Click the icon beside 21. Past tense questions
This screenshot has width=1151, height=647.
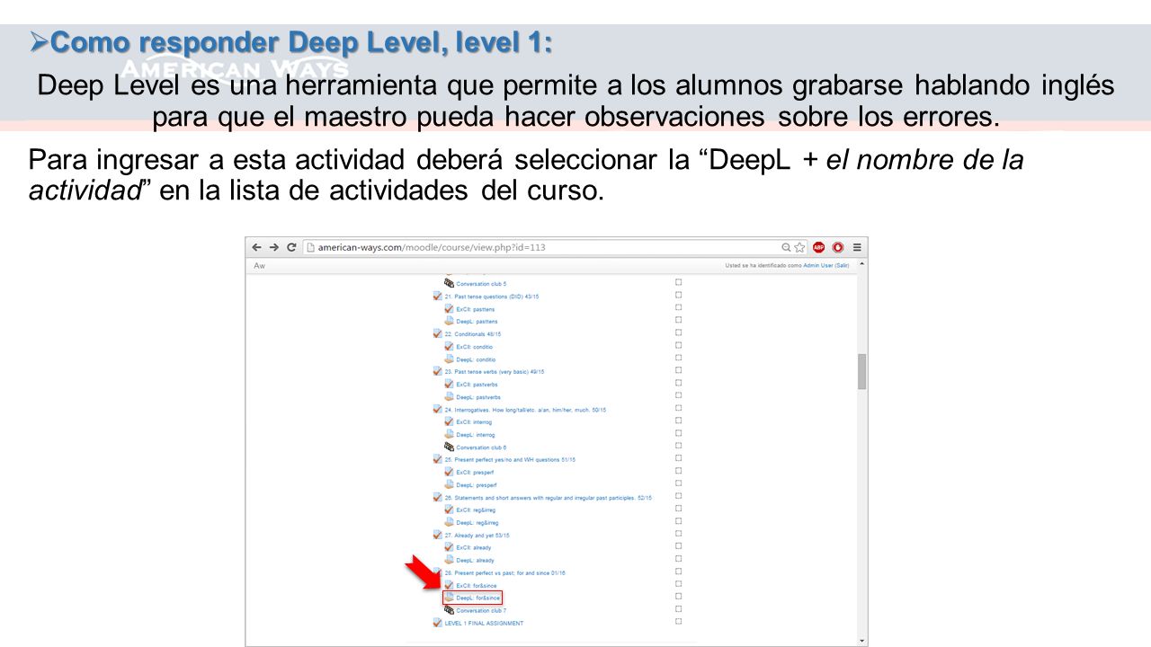tap(437, 296)
